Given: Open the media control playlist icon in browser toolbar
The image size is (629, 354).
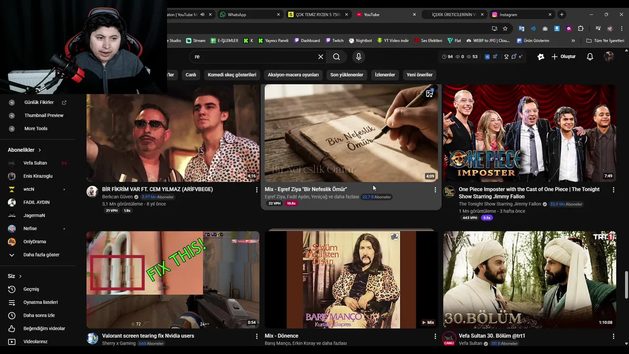Looking at the screenshot, I should [598, 29].
